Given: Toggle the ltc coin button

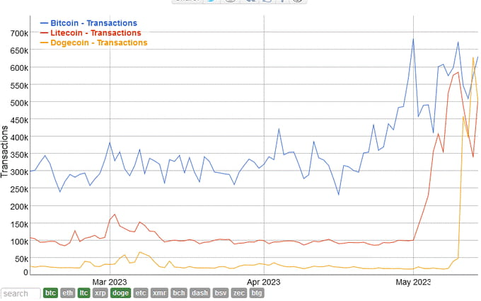Looking at the screenshot, I should [x=83, y=293].
